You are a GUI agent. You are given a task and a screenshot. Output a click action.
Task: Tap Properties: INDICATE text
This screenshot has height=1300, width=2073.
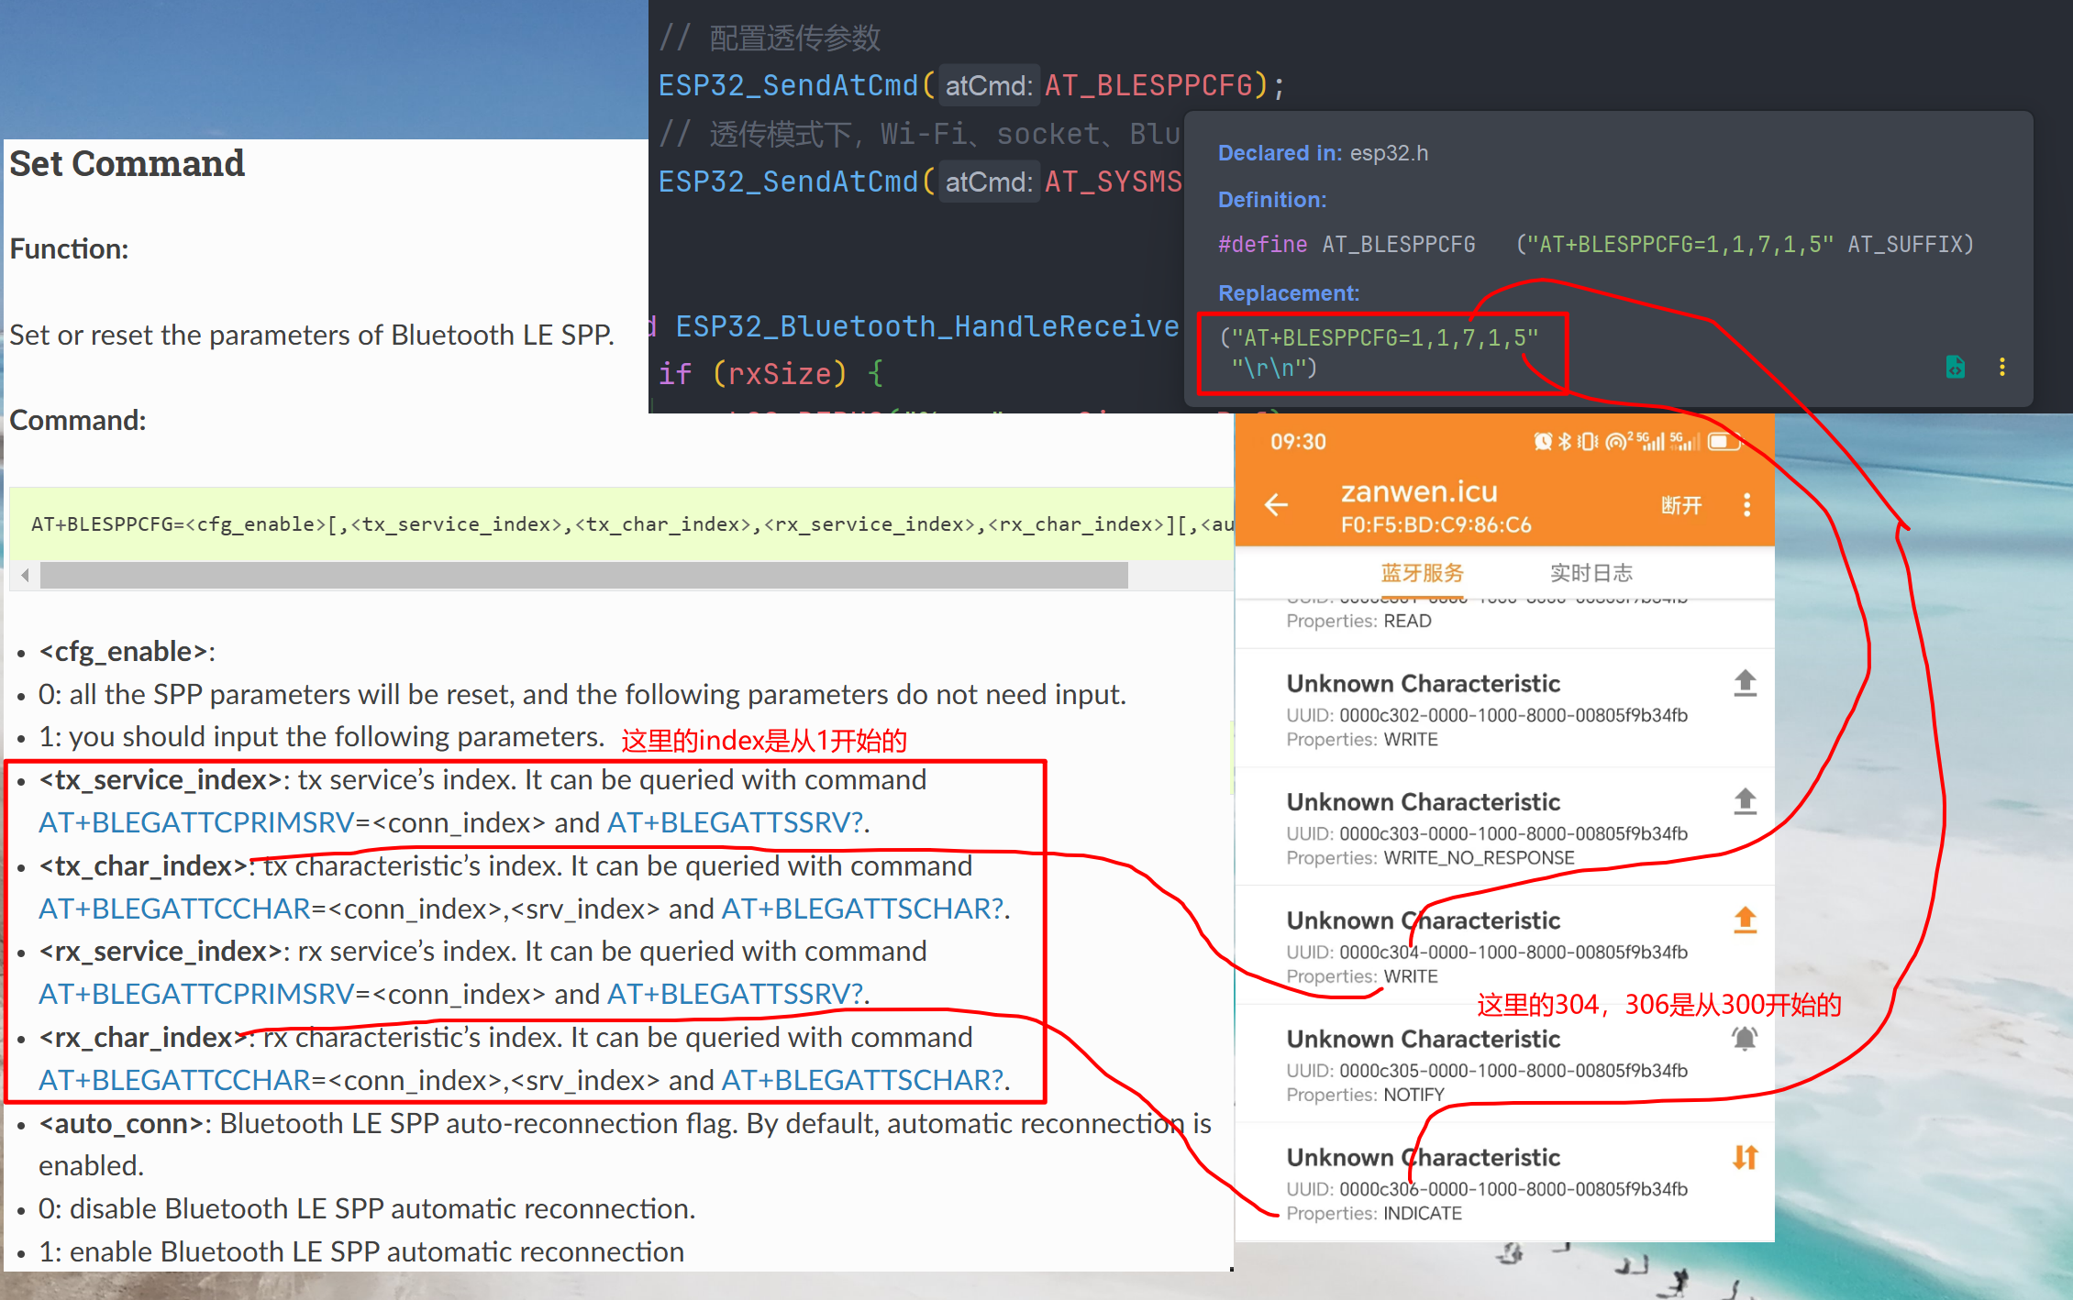[1374, 1213]
